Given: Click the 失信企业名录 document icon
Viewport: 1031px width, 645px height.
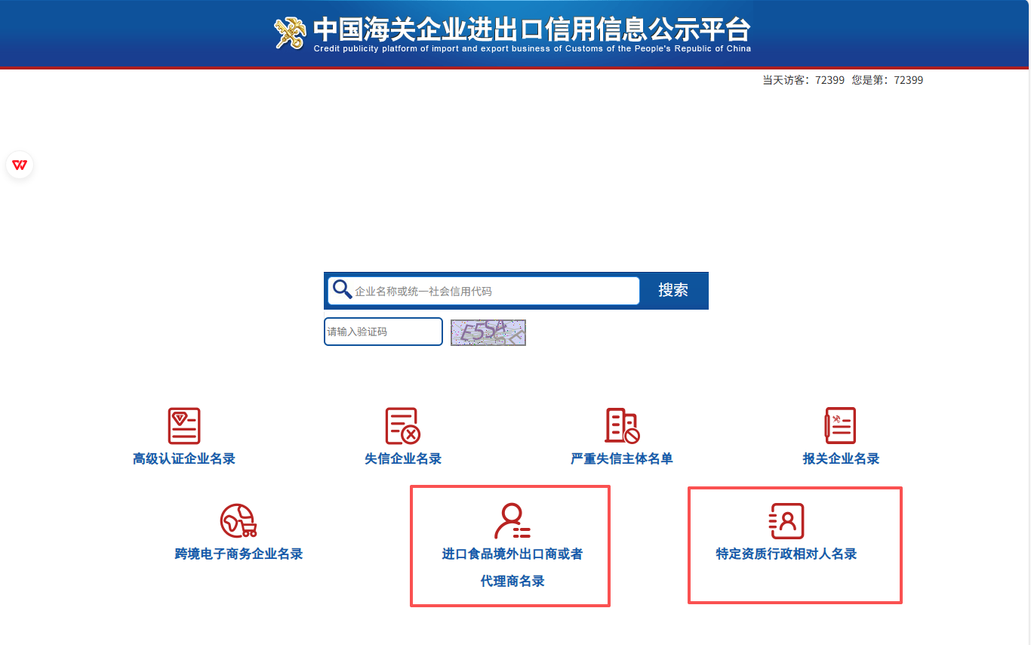Looking at the screenshot, I should [x=402, y=426].
